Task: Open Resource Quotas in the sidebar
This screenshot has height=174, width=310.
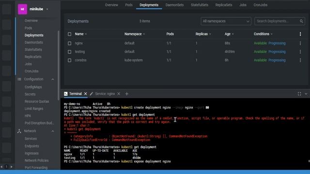Action: pyautogui.click(x=37, y=101)
